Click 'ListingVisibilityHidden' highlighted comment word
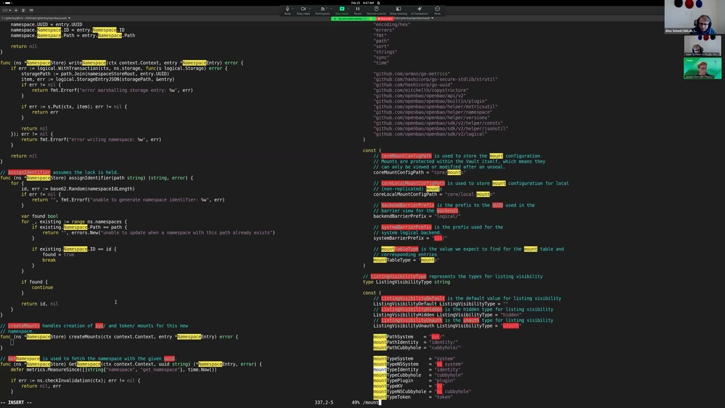The width and height of the screenshot is (725, 408). 412,309
